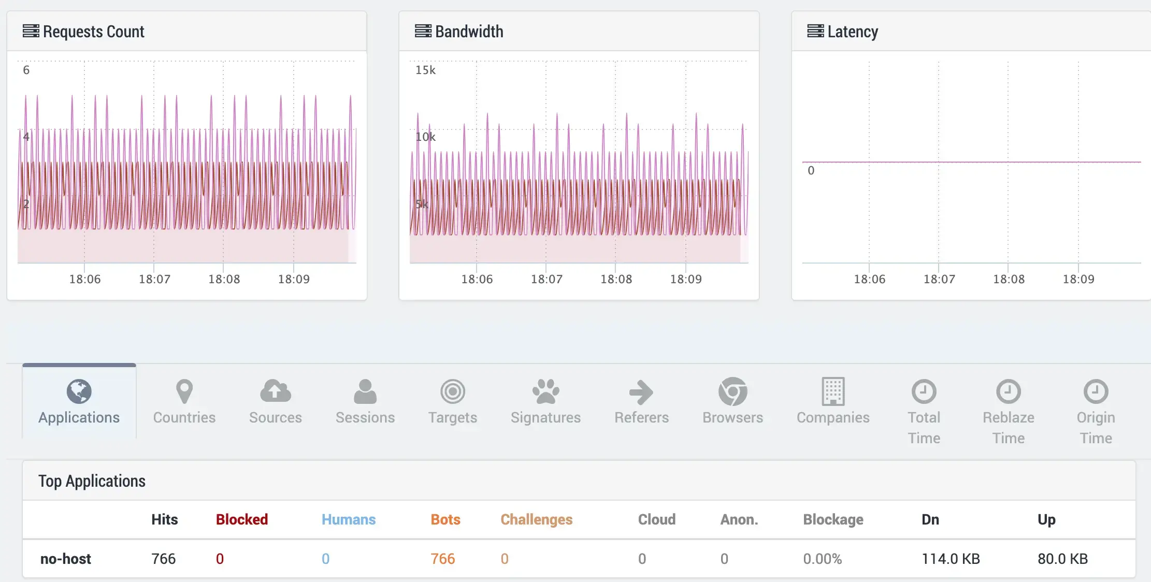Open the Referers tab label
This screenshot has width=1151, height=582.
642,417
